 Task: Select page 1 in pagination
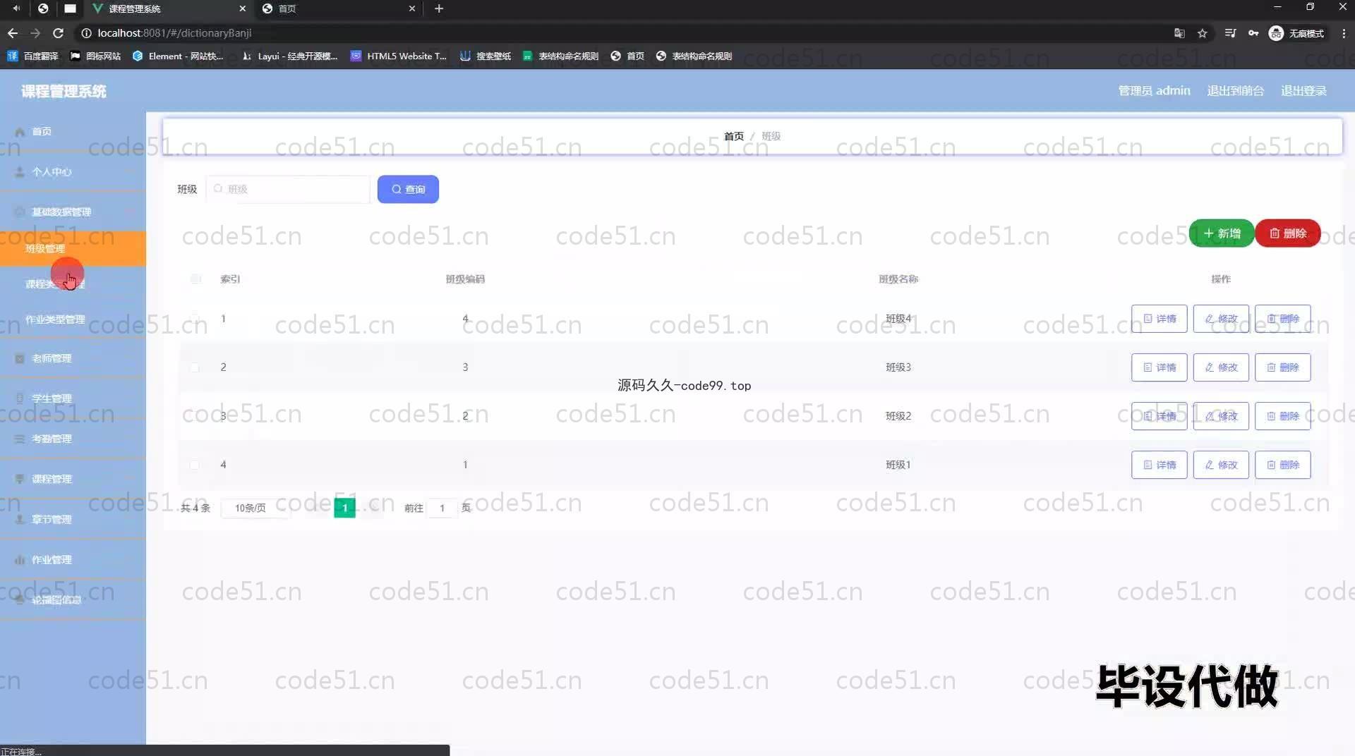(x=344, y=508)
